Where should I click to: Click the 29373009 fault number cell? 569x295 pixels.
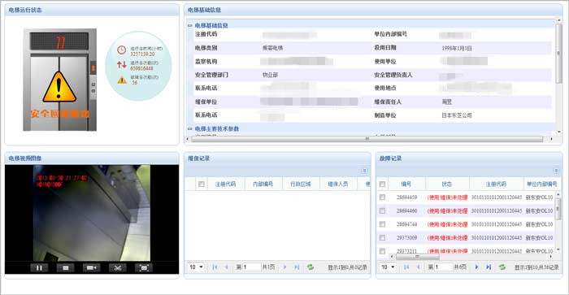406,238
